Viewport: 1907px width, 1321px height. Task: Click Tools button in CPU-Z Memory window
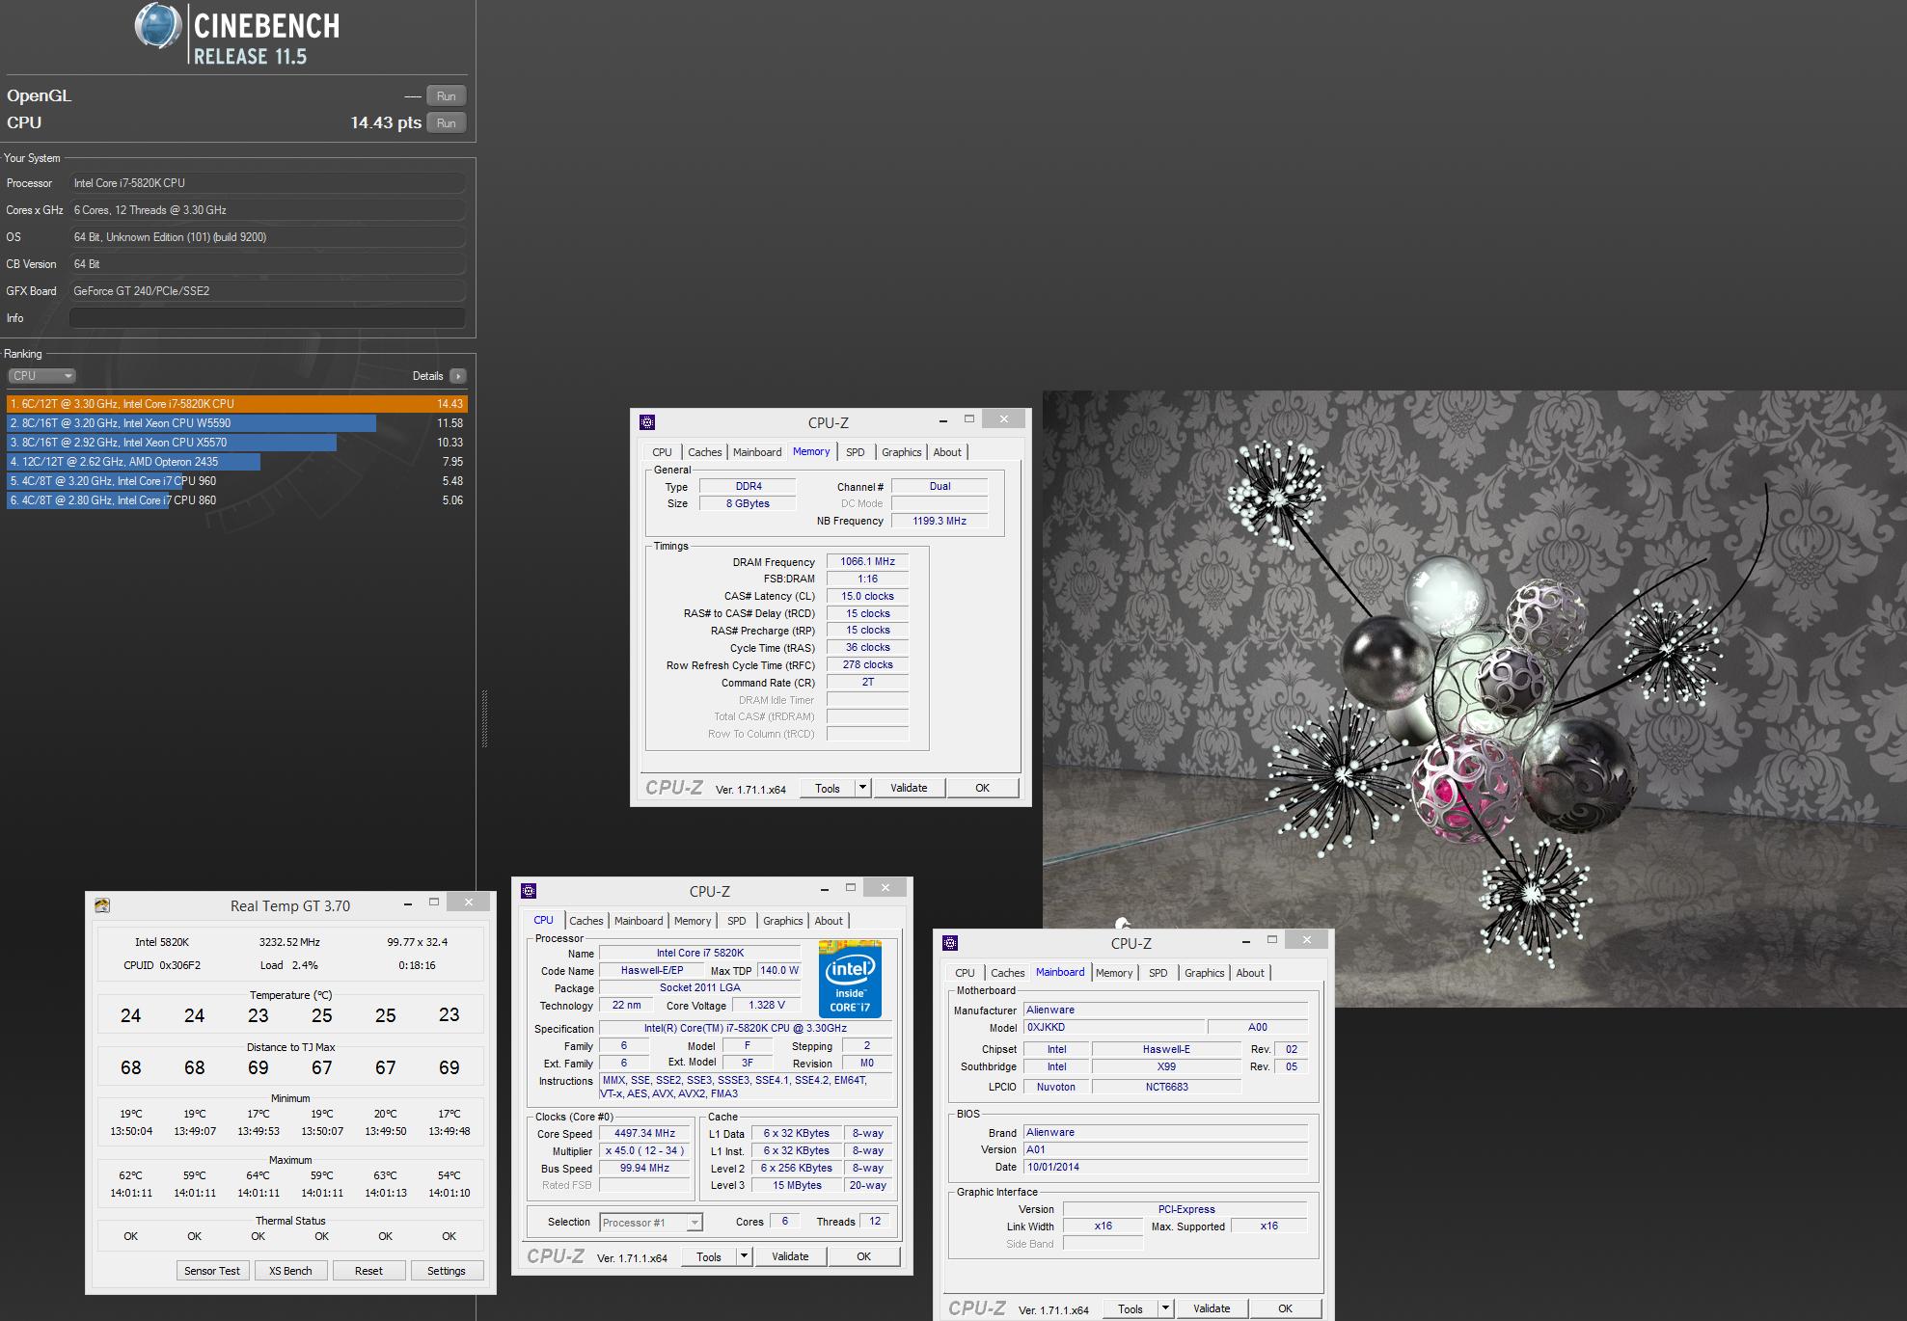coord(828,788)
